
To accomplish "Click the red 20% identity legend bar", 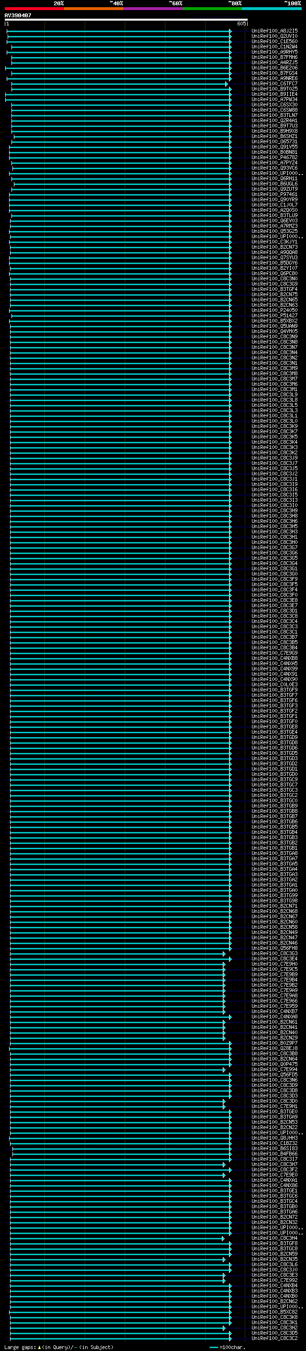I will (34, 9).
